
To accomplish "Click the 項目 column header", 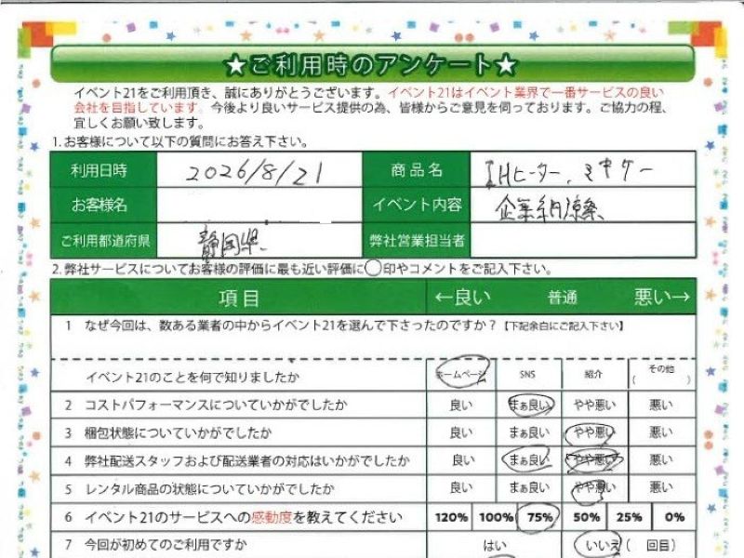I will pos(239,298).
